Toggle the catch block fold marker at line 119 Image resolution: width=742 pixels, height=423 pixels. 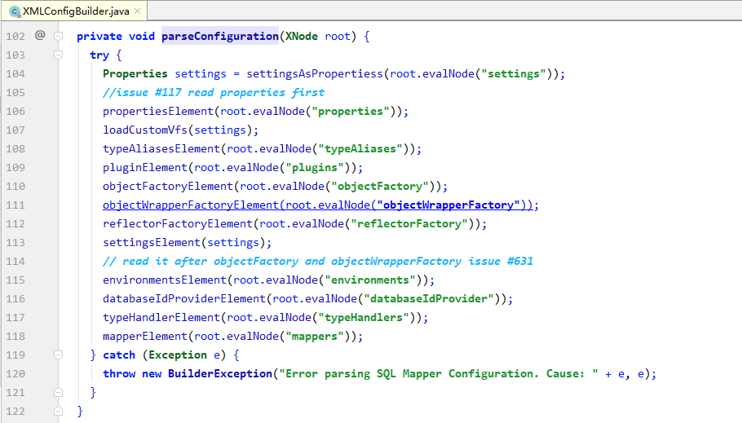58,355
